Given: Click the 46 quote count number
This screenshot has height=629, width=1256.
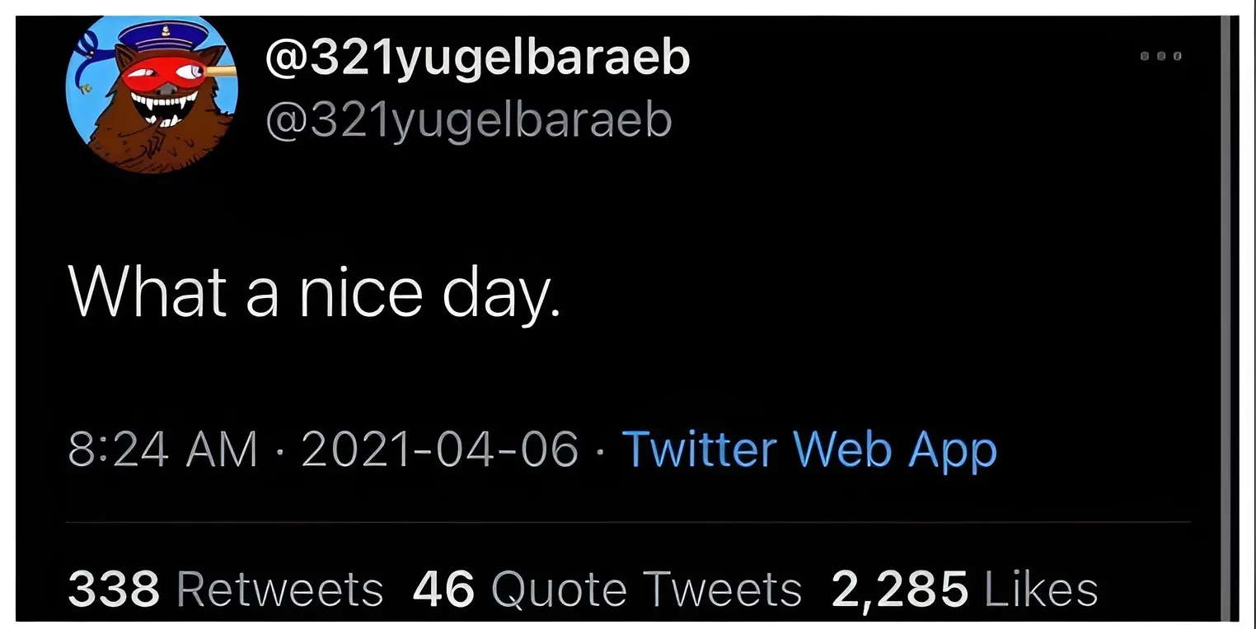Looking at the screenshot, I should coord(443,589).
